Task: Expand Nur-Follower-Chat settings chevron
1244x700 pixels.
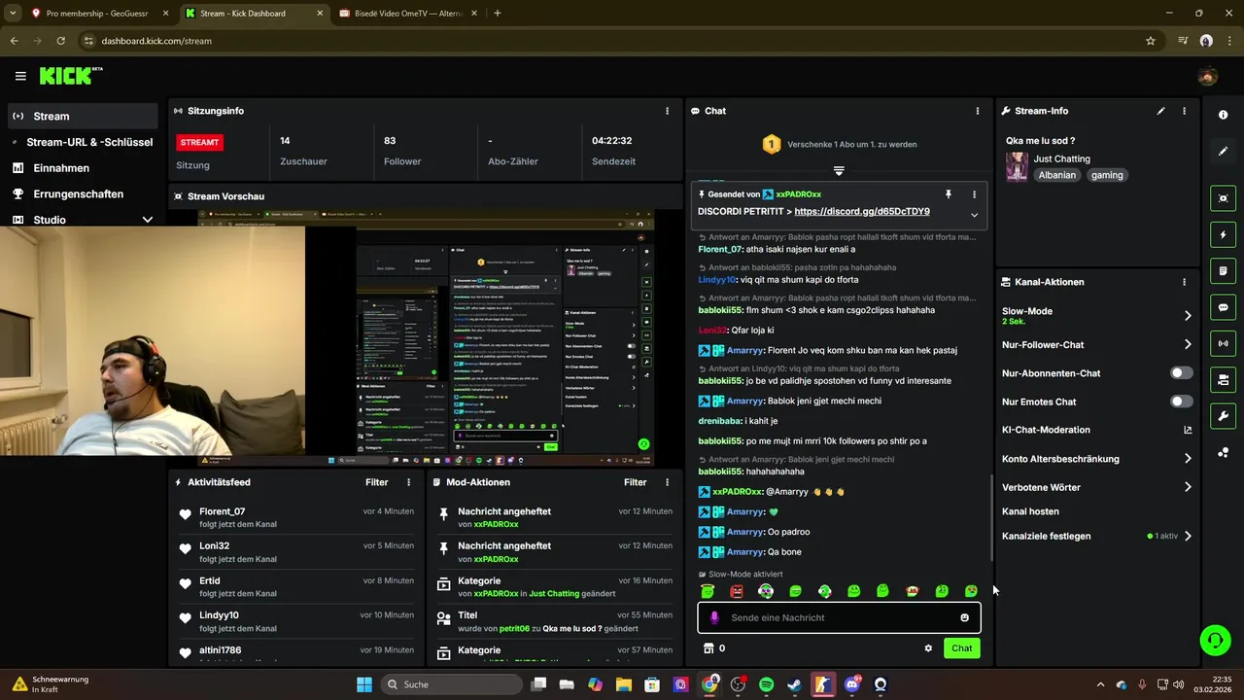Action: click(1187, 344)
